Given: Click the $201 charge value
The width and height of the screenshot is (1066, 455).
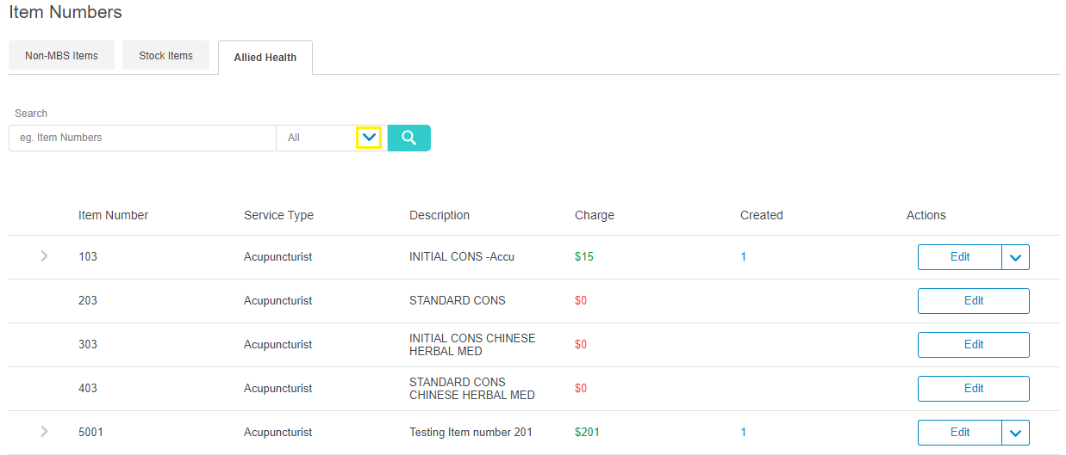Looking at the screenshot, I should point(587,433).
